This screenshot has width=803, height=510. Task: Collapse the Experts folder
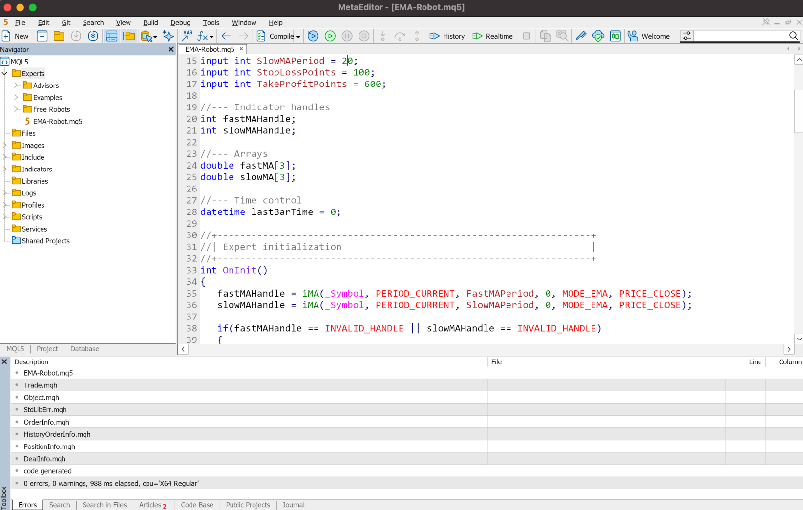pos(5,73)
